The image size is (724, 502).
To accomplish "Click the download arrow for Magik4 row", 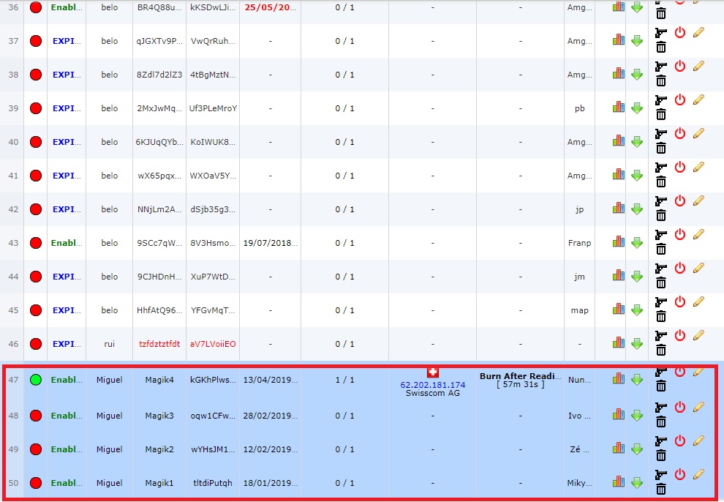I will tap(637, 380).
